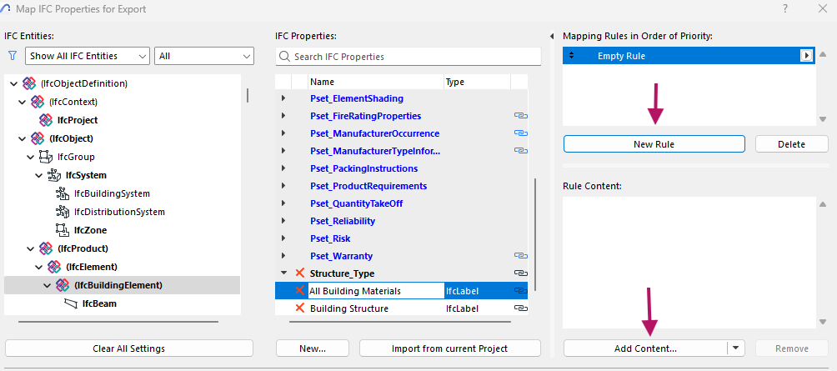Viewport: 837px width, 371px height.
Task: Click the red X beside Building Structure
Action: pyautogui.click(x=300, y=308)
